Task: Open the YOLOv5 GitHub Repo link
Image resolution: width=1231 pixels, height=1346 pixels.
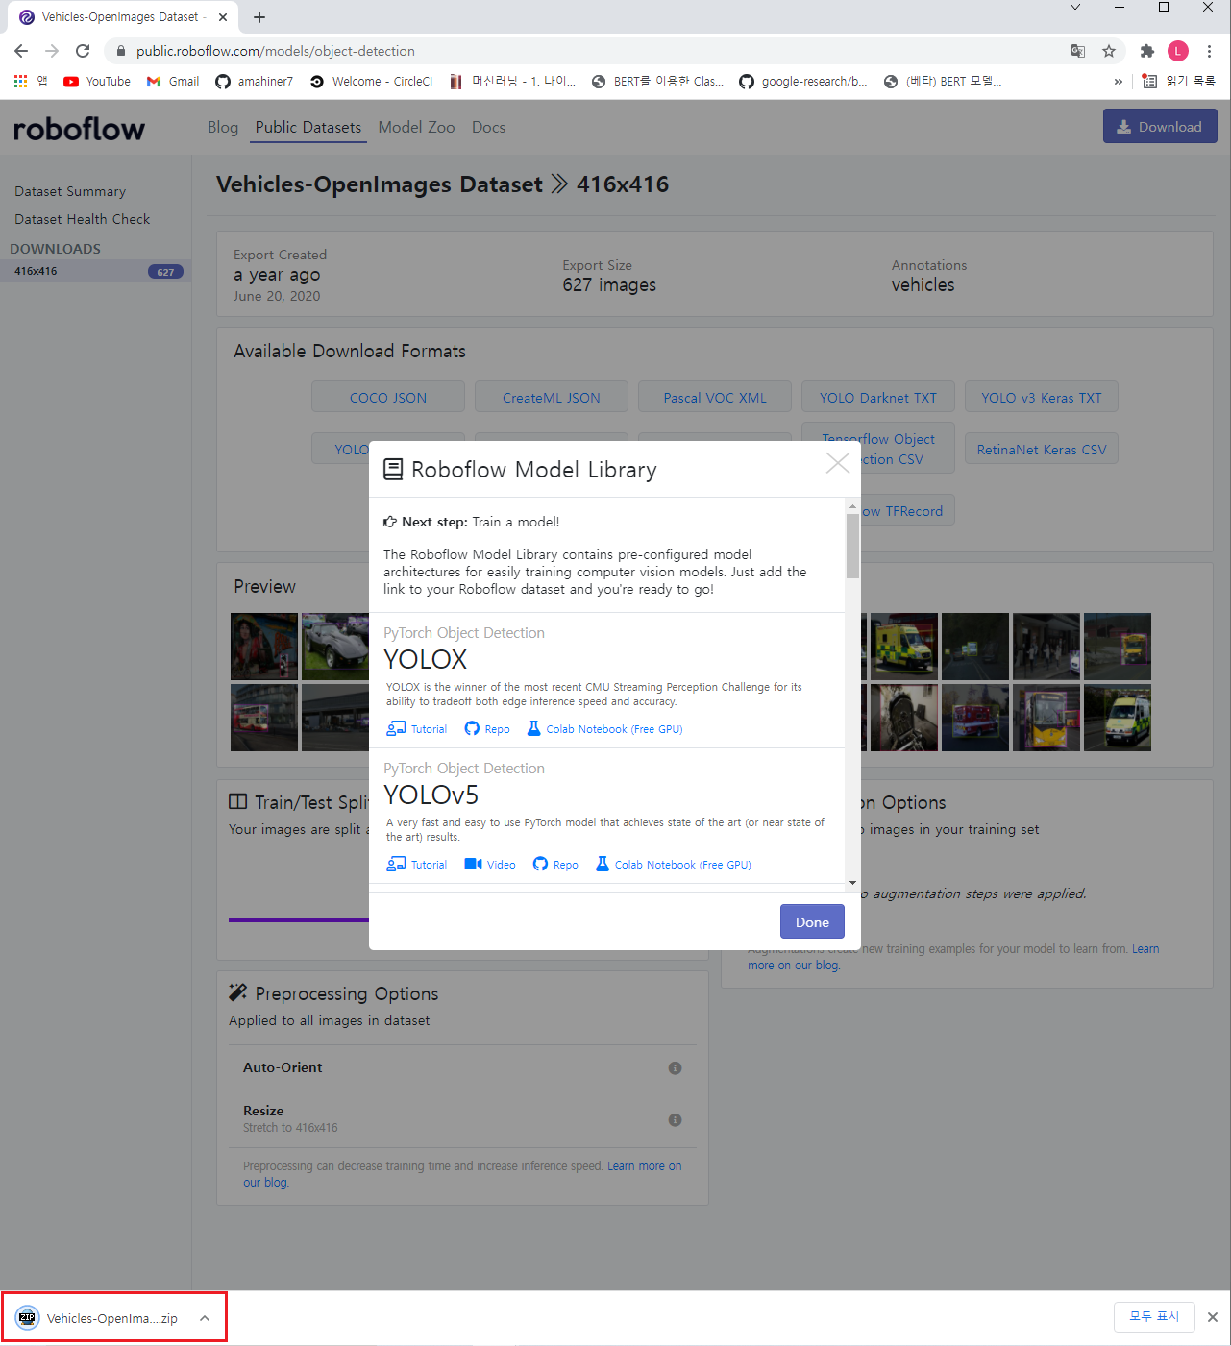Action: (555, 865)
